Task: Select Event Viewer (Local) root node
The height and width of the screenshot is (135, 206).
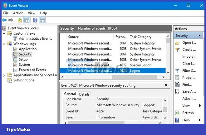Action: 23,28
